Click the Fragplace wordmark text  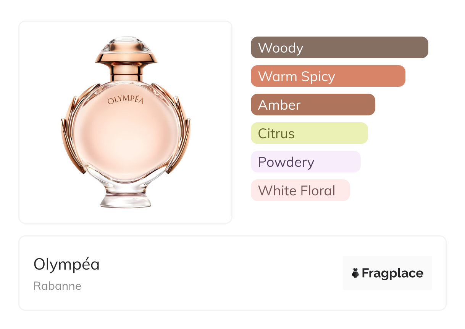coord(392,273)
